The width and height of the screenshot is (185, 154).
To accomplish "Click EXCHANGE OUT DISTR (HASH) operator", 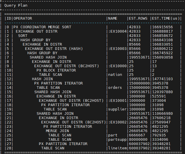I will click(54, 49).
